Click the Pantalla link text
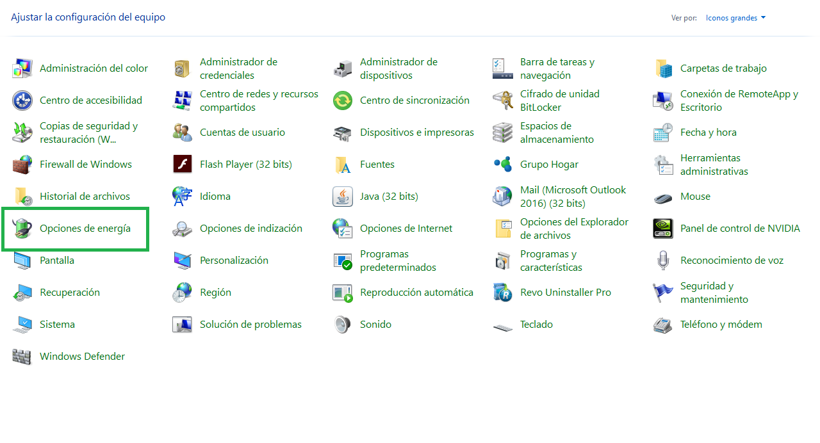The image size is (820, 443). tap(57, 261)
